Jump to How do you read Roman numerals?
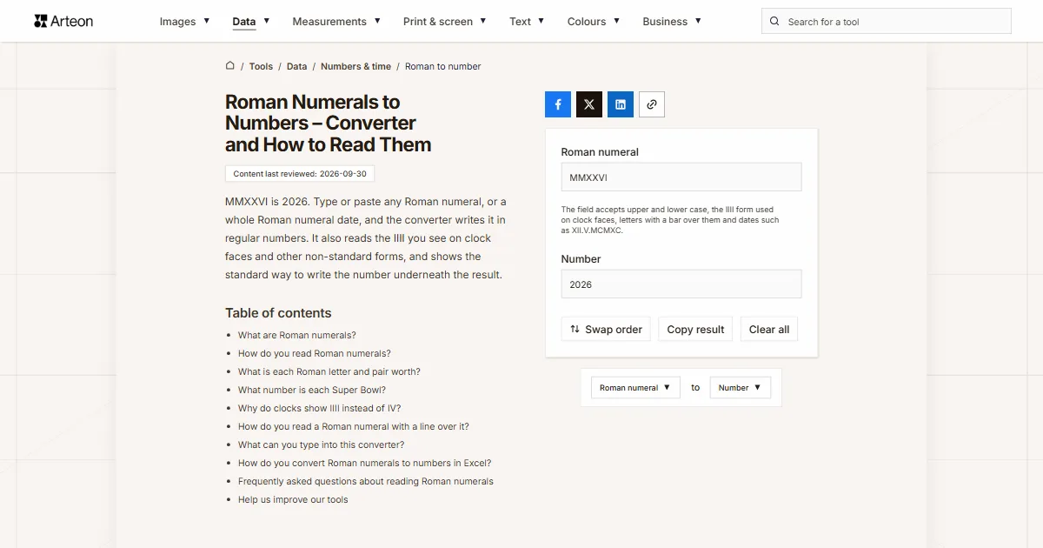 click(315, 353)
